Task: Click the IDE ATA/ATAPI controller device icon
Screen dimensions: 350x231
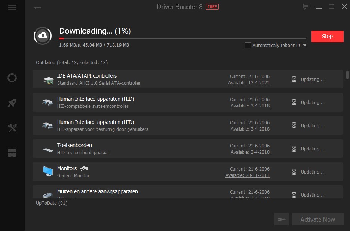Action: [48, 80]
